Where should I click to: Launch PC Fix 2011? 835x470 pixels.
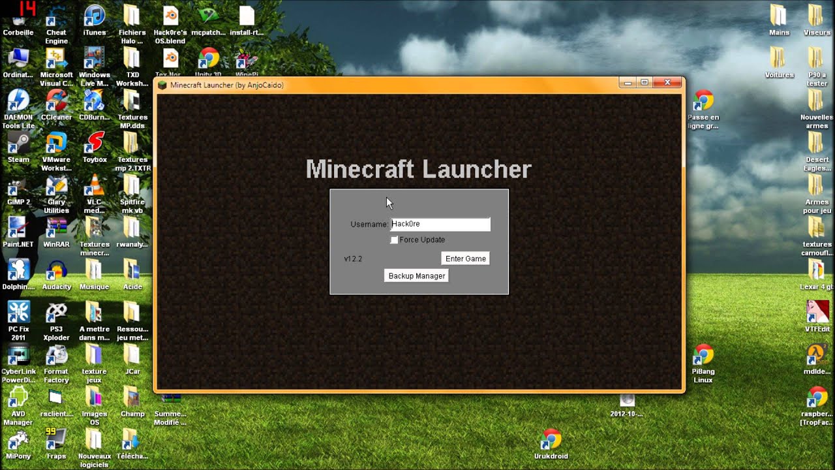[18, 321]
